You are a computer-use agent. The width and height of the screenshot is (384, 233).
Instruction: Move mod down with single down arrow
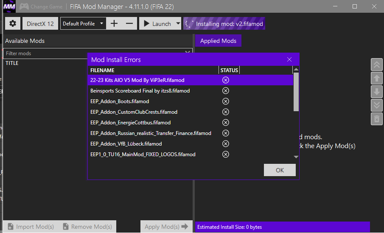click(377, 92)
